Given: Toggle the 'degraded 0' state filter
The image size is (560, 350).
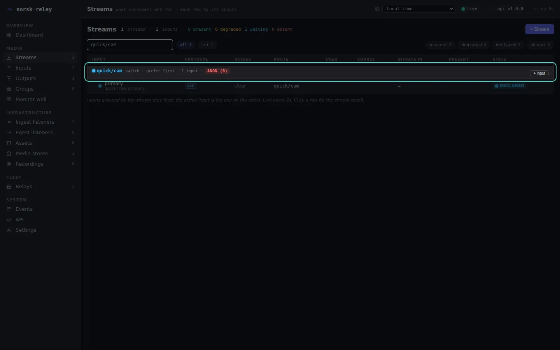Looking at the screenshot, I should [474, 45].
